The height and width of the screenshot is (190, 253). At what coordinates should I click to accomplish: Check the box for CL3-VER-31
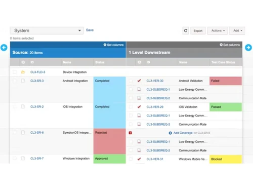(131, 159)
